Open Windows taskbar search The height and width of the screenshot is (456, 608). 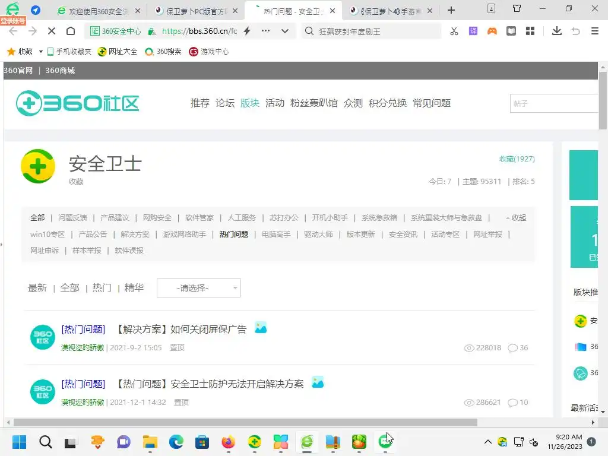click(x=45, y=442)
